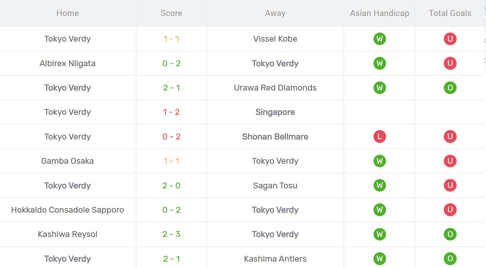Image resolution: width=486 pixels, height=267 pixels.
Task: Click the green O badge in Kashiwa Reysol row
Action: point(450,234)
